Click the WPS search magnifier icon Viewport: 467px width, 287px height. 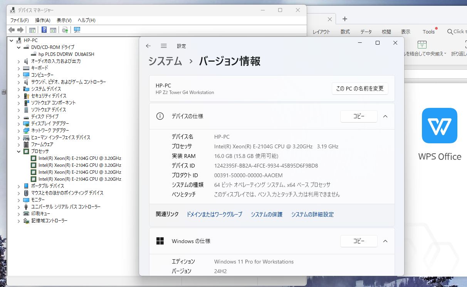pyautogui.click(x=450, y=32)
